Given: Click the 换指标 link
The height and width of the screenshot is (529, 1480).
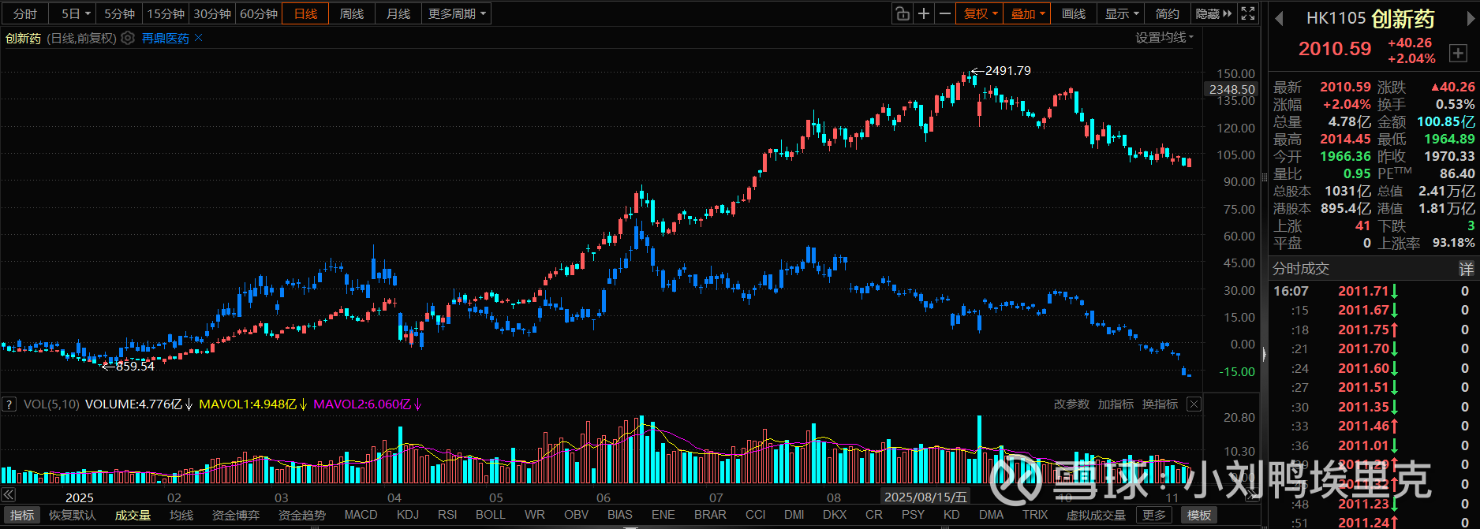Looking at the screenshot, I should (x=1160, y=404).
